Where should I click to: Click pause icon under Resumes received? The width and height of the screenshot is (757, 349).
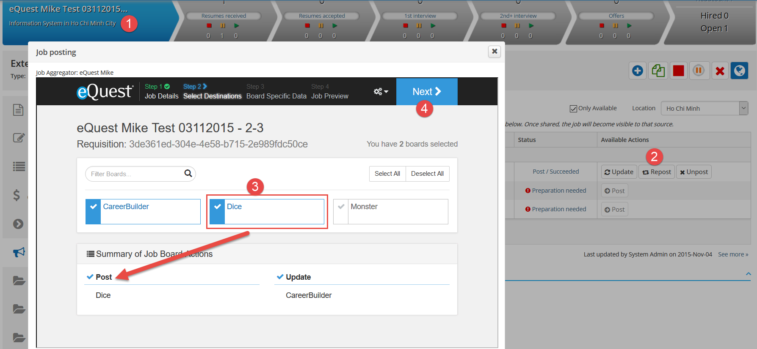click(223, 26)
